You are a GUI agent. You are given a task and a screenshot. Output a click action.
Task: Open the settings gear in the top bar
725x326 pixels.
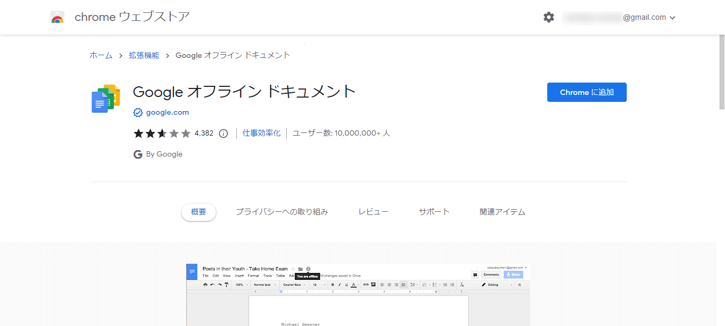click(548, 17)
